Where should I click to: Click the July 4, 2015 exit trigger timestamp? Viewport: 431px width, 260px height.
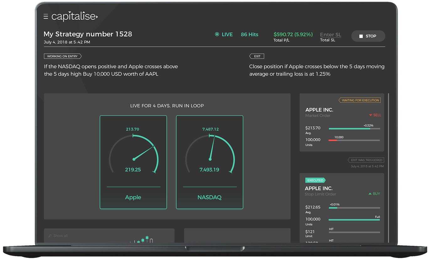pos(367,166)
